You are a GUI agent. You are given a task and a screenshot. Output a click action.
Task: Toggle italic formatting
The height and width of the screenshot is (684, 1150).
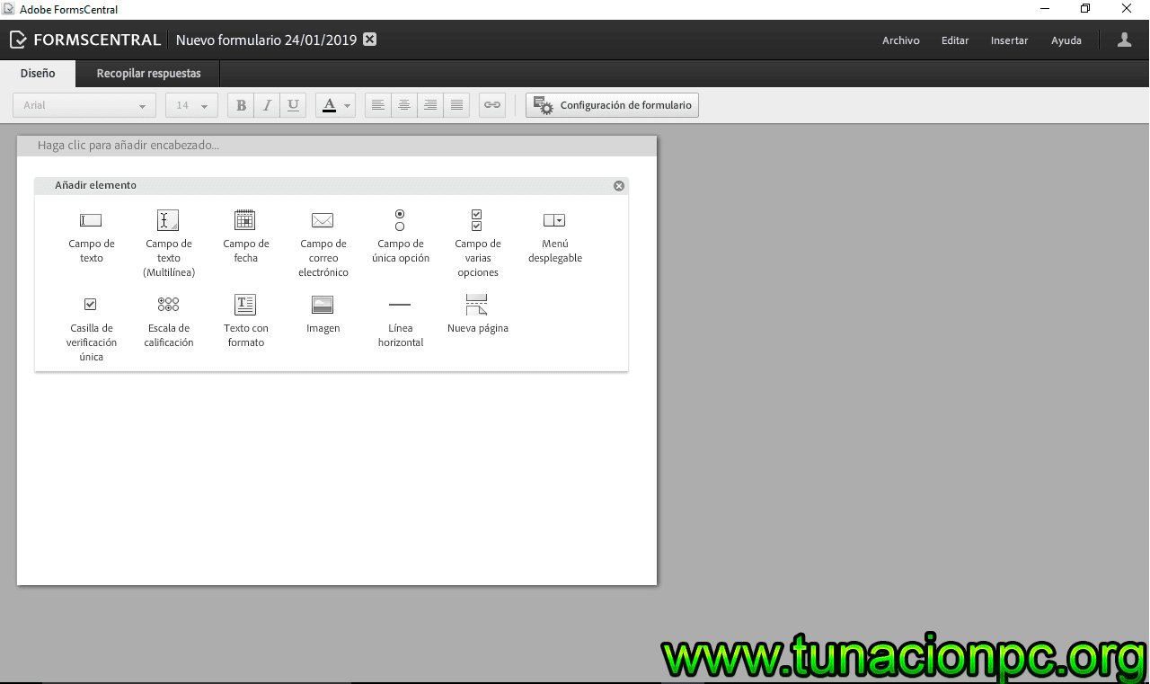tap(267, 105)
